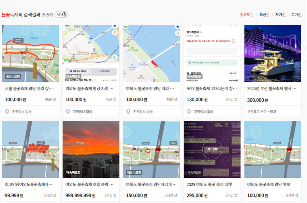Click blue star icon on second map thumbnail

(115, 26)
